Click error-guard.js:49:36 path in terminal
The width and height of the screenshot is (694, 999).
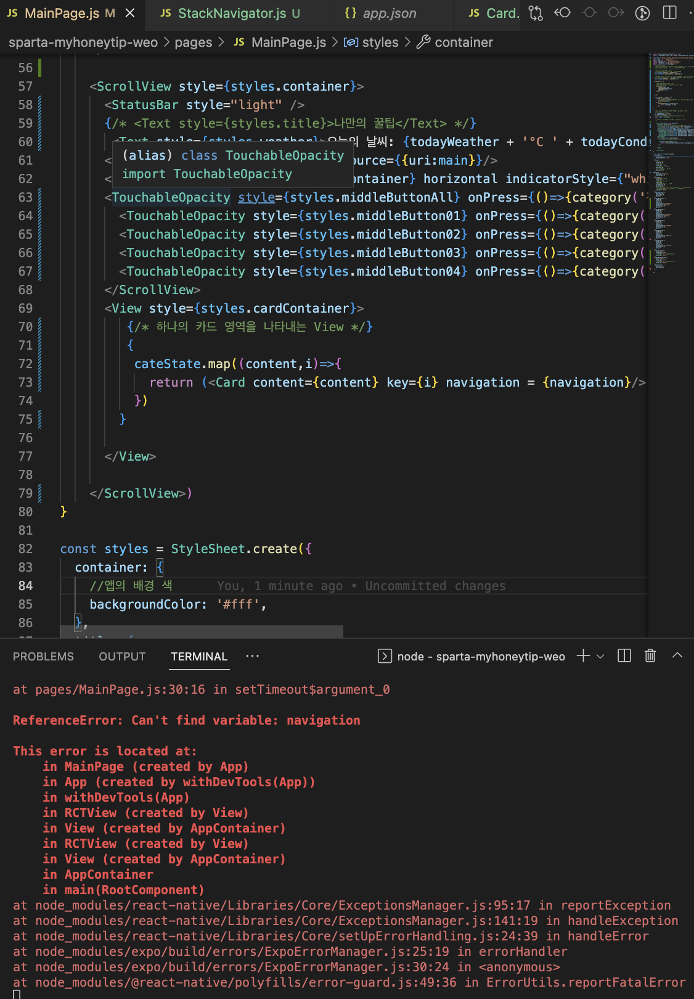tap(246, 982)
